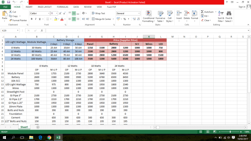The image size is (251, 141).
Task: Toggle Underline formatting
Action: [40, 19]
